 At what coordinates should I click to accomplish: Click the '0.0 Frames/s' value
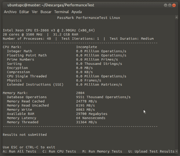click(x=89, y=80)
